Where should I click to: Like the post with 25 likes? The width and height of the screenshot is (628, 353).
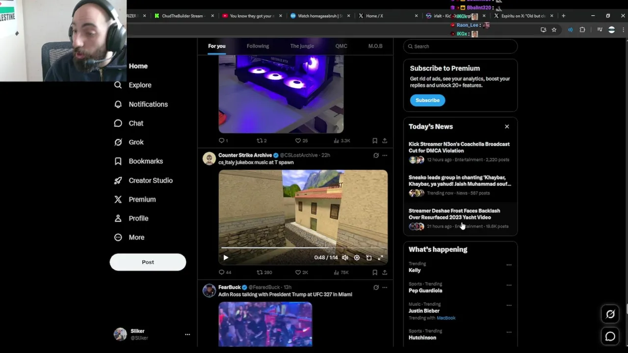[301, 141]
